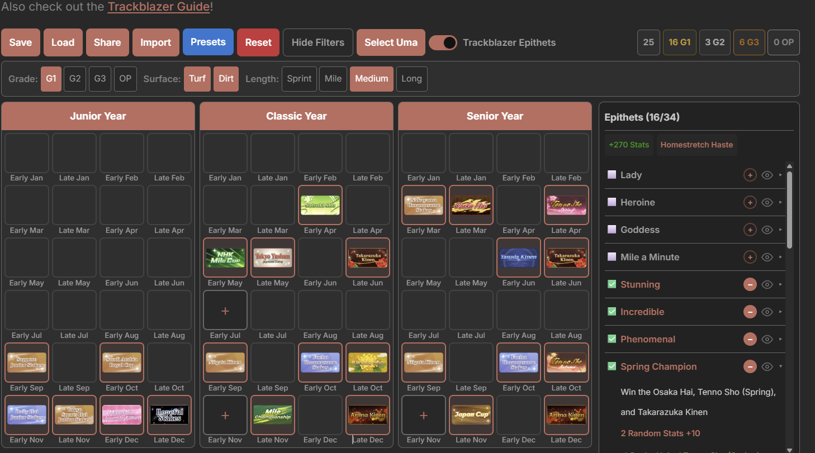Click the Saudi Arabia Royal Cup race
815x453 pixels.
pyautogui.click(x=122, y=362)
